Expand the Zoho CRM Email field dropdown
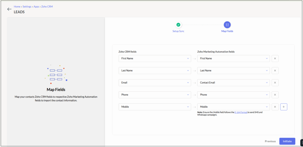The width and height of the screenshot is (303, 147). tap(155, 83)
